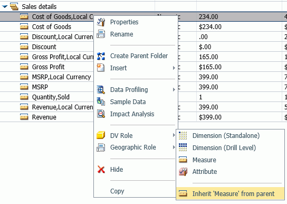The height and width of the screenshot is (204, 287).
Task: Open the Geographic Role submenu arrow
Action: pos(174,147)
